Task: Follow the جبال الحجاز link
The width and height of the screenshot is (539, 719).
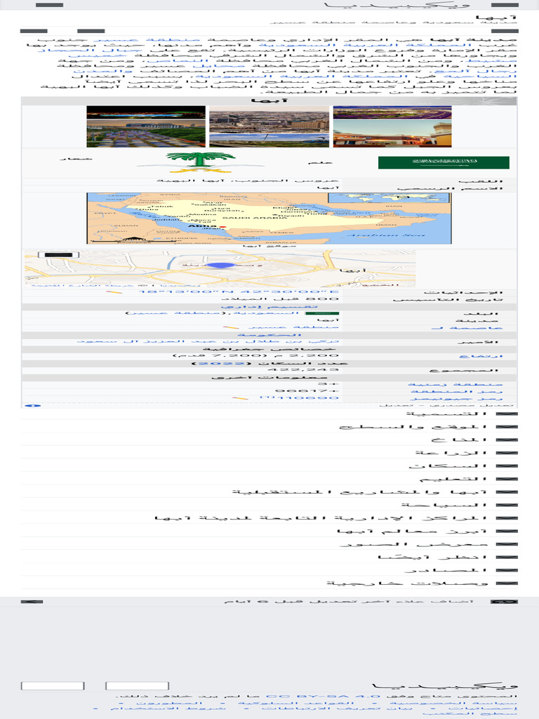Action: (x=90, y=50)
